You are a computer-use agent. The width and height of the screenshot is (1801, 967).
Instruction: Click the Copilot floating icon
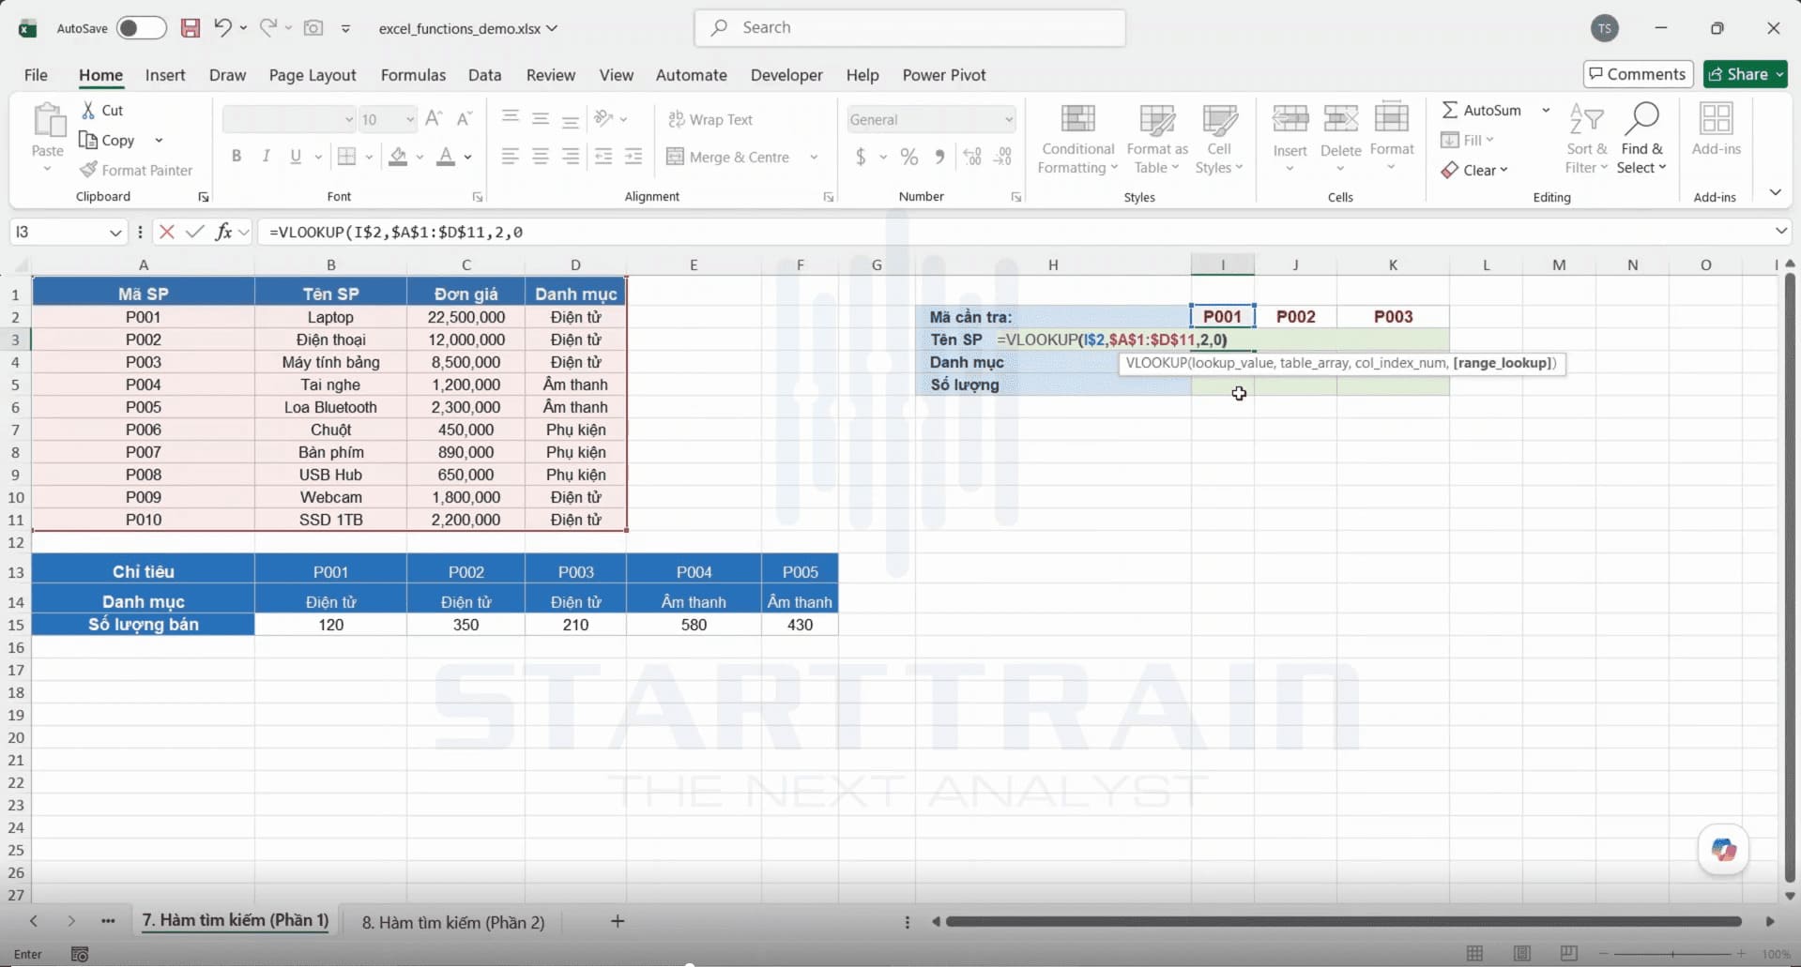[x=1723, y=850]
